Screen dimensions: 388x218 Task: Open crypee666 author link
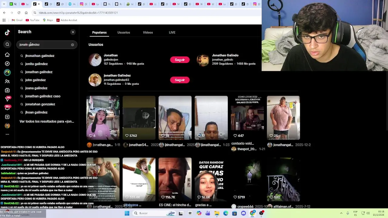(245, 206)
